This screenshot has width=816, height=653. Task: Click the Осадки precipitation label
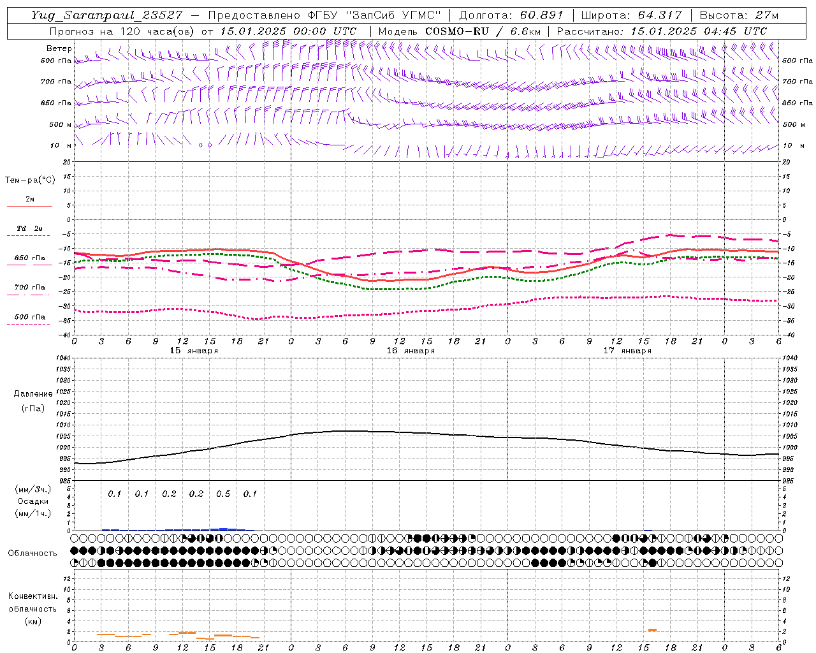pyautogui.click(x=33, y=501)
